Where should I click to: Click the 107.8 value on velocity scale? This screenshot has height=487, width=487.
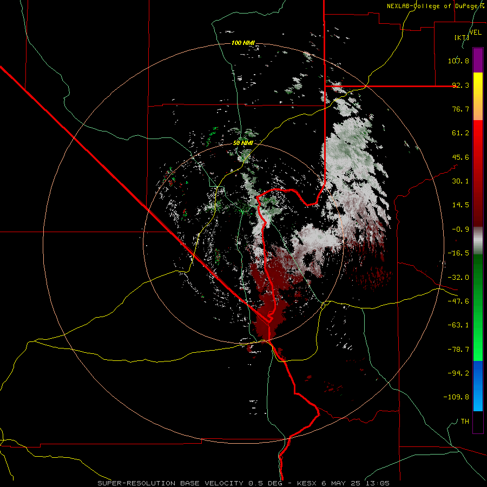click(458, 61)
